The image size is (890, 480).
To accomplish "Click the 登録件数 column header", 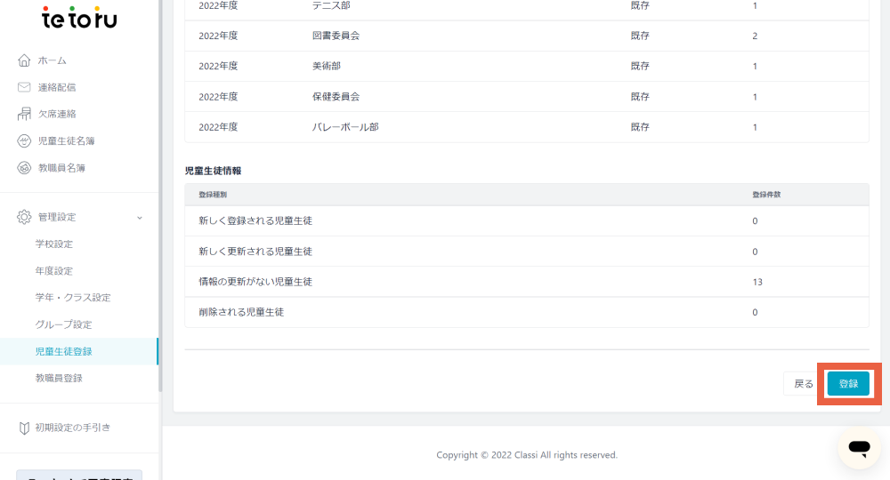I will [x=766, y=195].
